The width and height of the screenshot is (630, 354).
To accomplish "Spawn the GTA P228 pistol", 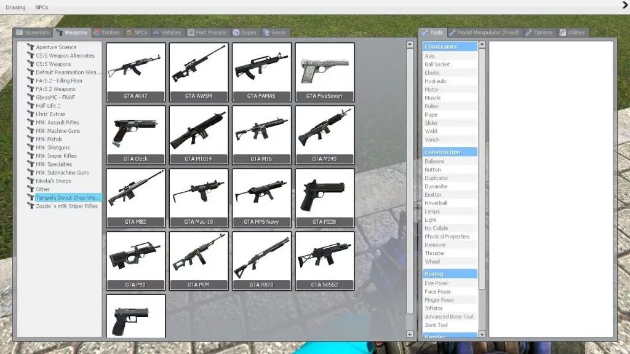I will click(325, 199).
